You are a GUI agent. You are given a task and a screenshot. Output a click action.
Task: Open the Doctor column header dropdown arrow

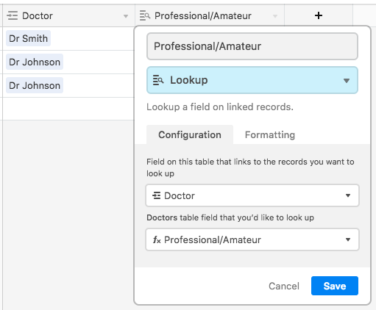pyautogui.click(x=126, y=16)
